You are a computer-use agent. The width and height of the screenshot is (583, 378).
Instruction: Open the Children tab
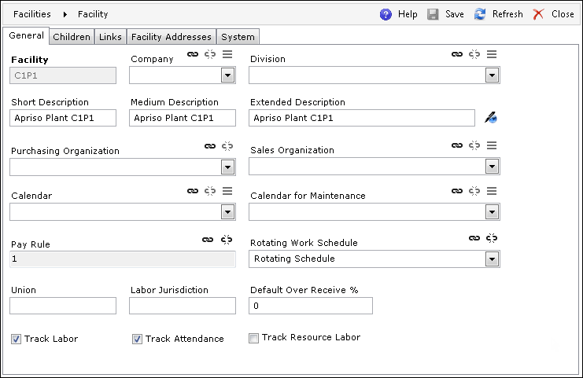pyautogui.click(x=72, y=37)
